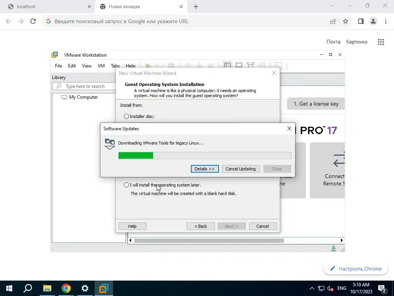Image resolution: width=394 pixels, height=296 pixels.
Task: Open the VMware File menu
Action: pyautogui.click(x=58, y=66)
